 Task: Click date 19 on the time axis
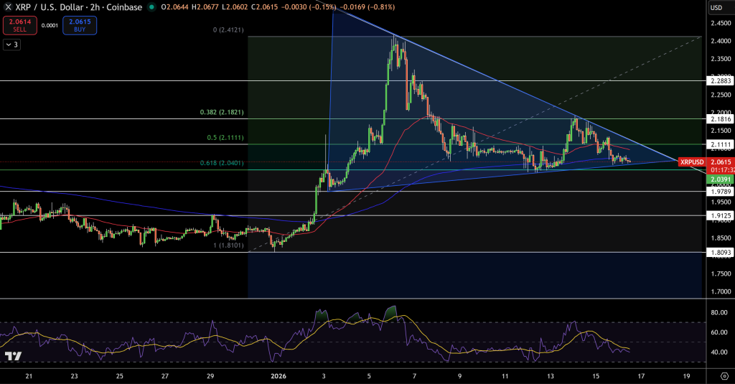pyautogui.click(x=686, y=376)
